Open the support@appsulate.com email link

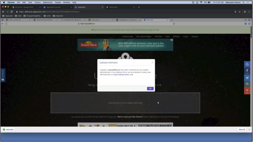tap(123, 75)
